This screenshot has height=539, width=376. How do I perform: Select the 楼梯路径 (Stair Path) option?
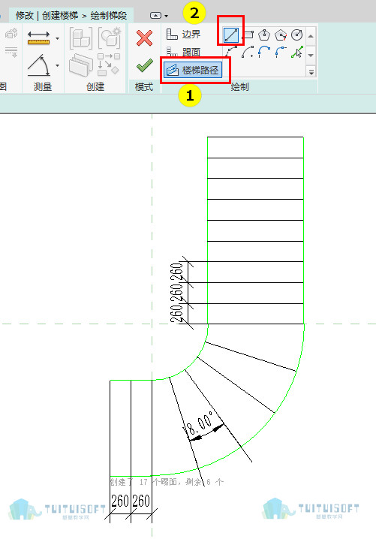[192, 70]
